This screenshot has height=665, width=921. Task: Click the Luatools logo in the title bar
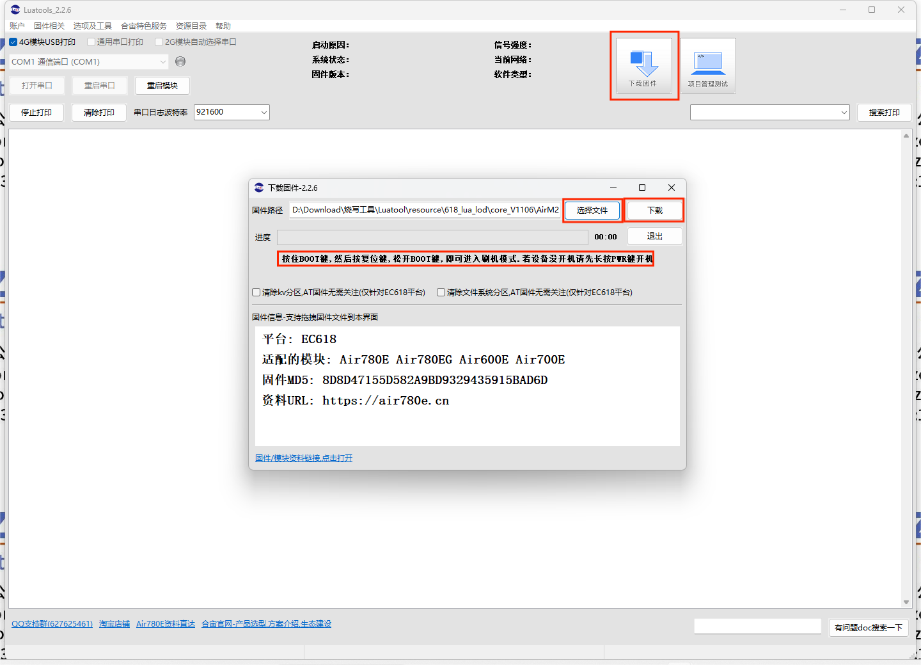pyautogui.click(x=15, y=10)
